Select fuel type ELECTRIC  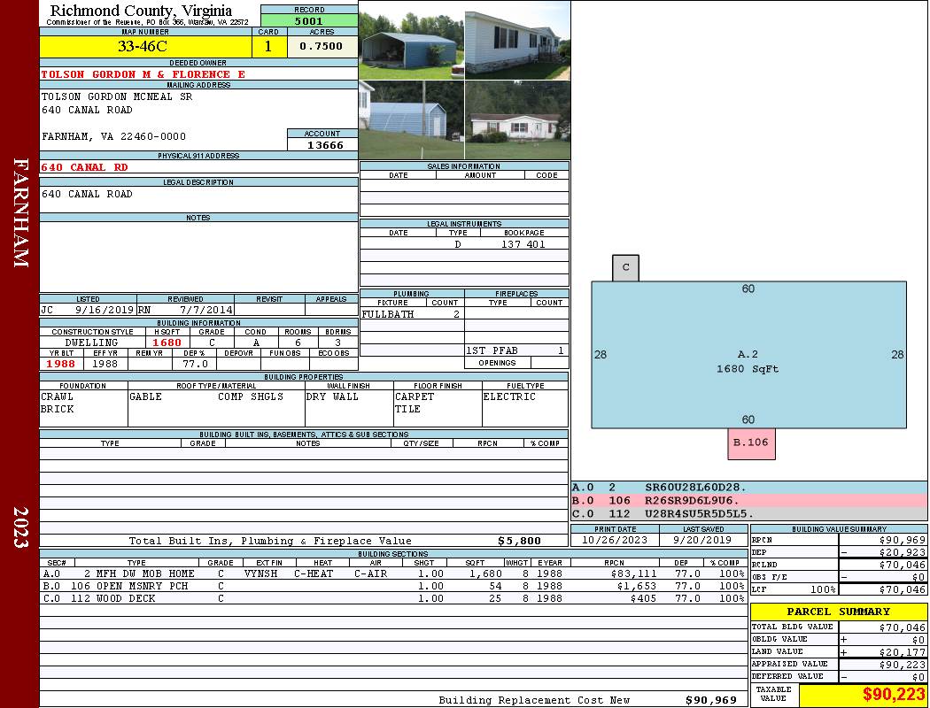[509, 396]
